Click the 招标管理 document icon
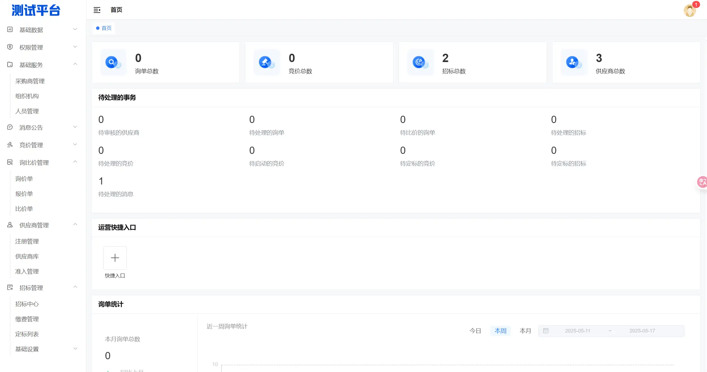Viewport: 707px width, 372px height. [x=10, y=287]
